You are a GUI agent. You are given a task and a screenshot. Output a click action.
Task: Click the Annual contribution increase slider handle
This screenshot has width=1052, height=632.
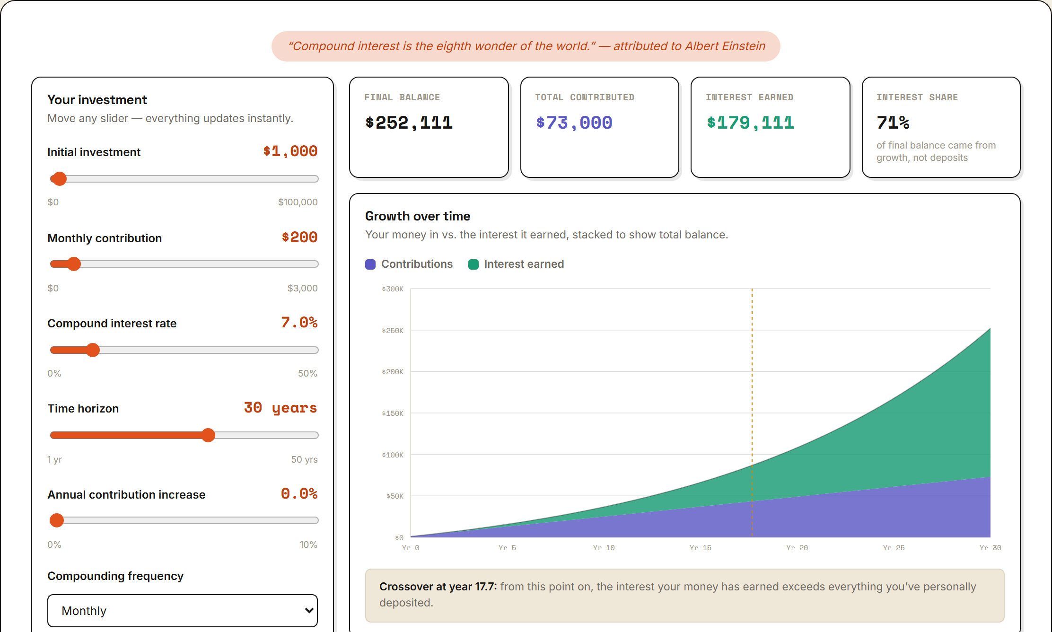tap(57, 520)
